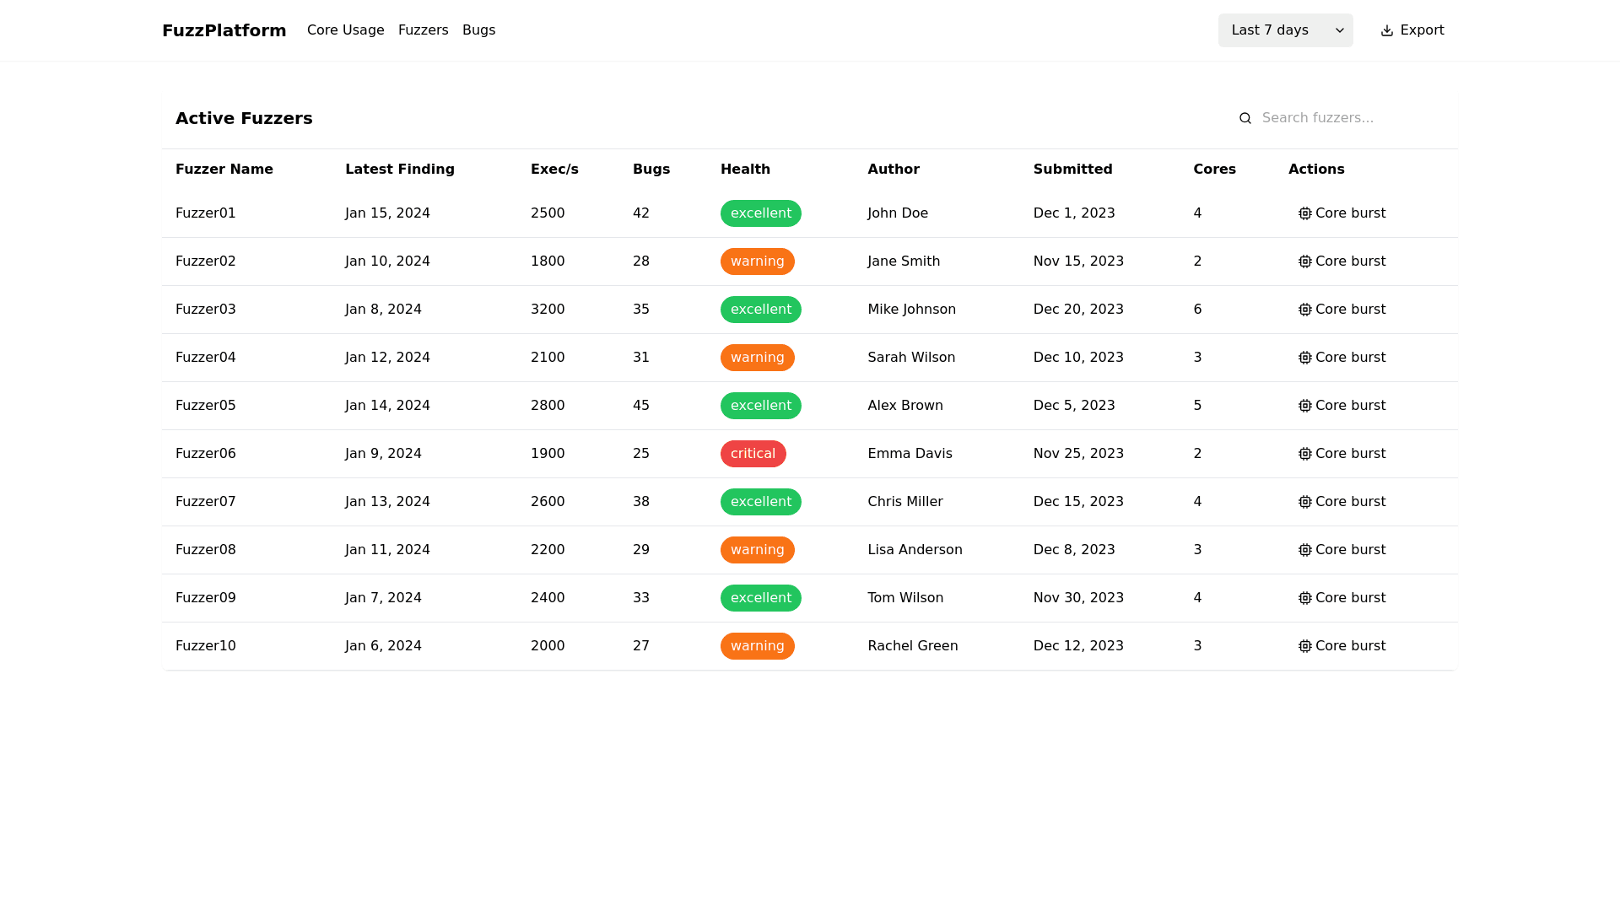Hit Core burst icon in Fuzzer08 row
Viewport: 1620px width, 911px height.
(1304, 550)
